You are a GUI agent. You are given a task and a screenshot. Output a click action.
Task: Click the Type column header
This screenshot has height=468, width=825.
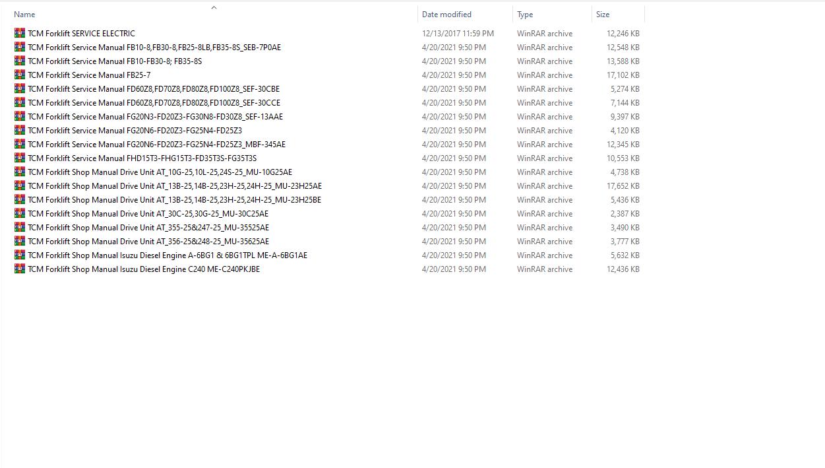click(525, 15)
